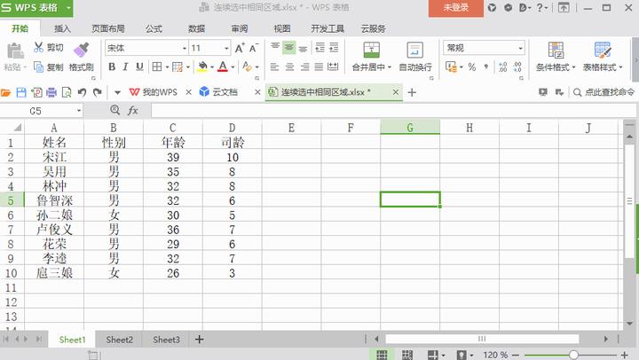Click the insert function fx icon
639x360 pixels.
pos(133,110)
